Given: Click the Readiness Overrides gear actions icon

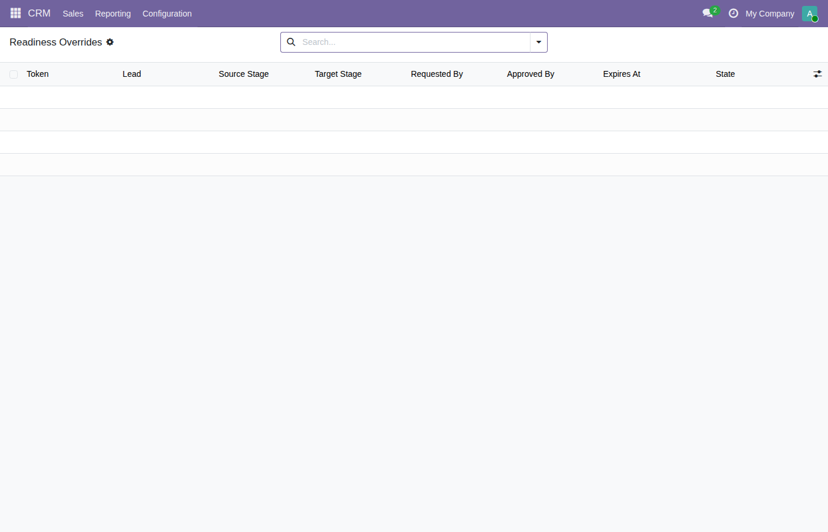Looking at the screenshot, I should point(110,42).
